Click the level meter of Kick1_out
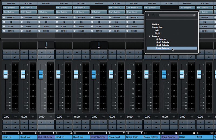This screenshot has width=216, height=140. pos(33,87)
